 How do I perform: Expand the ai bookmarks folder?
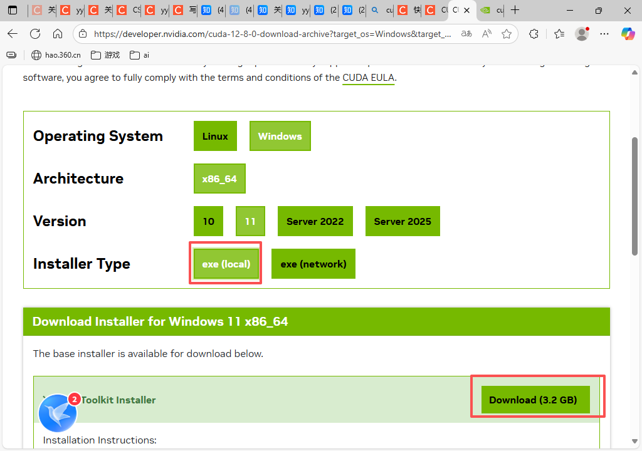[140, 55]
